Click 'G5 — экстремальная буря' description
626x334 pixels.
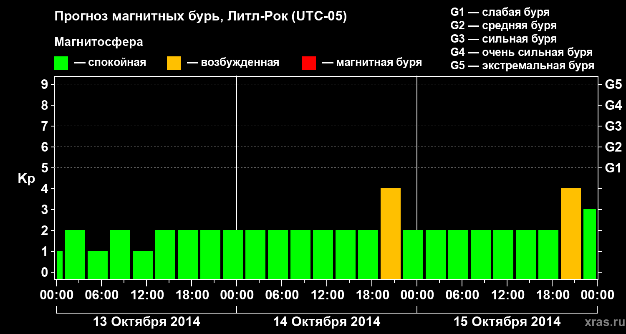pyautogui.click(x=523, y=66)
